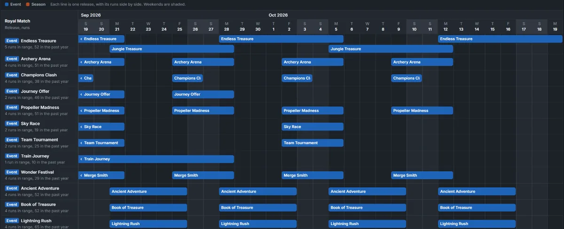Click the left chevron on the first Endless Treasure bar
This screenshot has width=564, height=229.
coord(81,39)
